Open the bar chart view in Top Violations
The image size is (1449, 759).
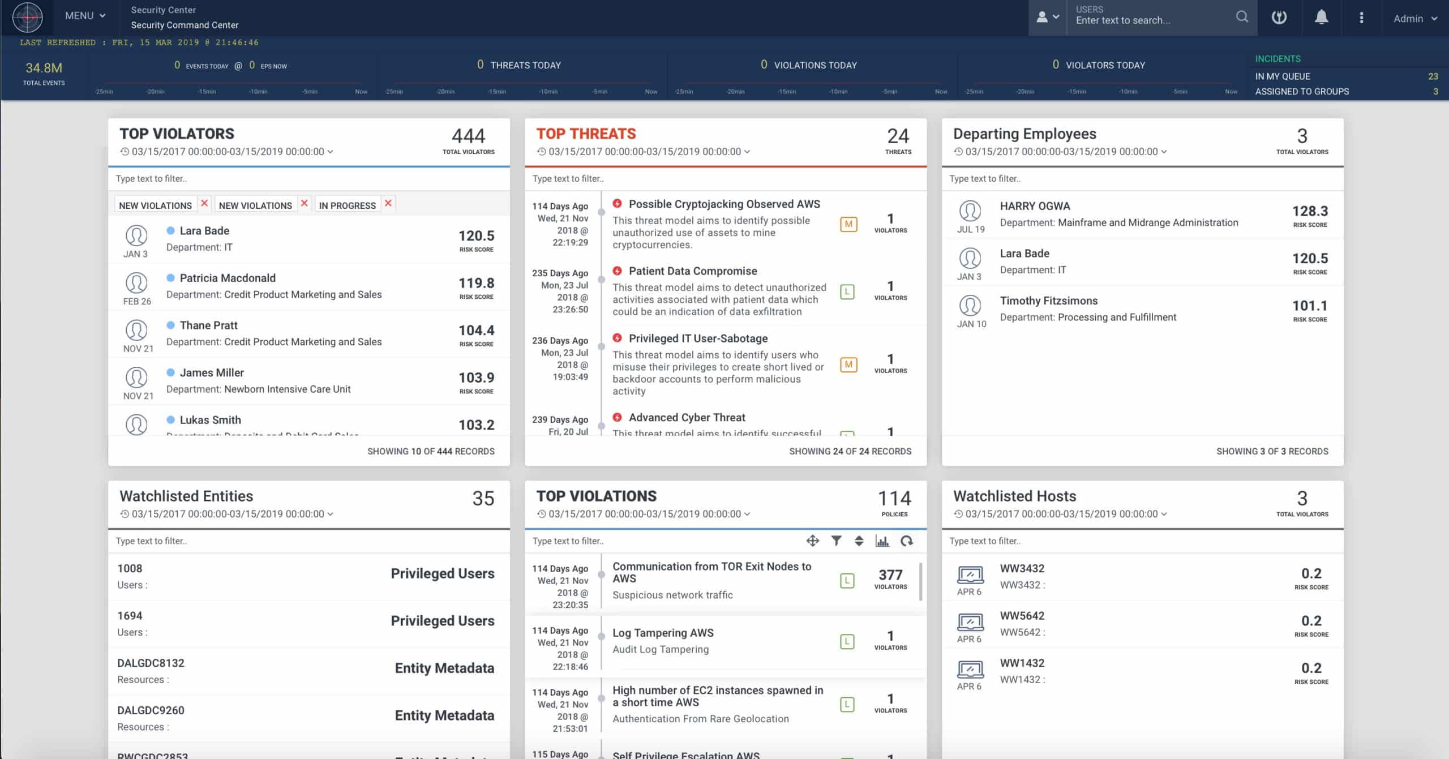coord(882,541)
